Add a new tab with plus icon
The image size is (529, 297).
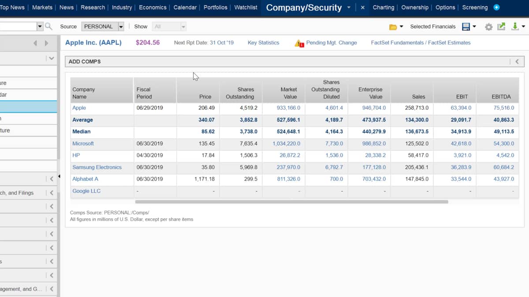click(x=496, y=7)
